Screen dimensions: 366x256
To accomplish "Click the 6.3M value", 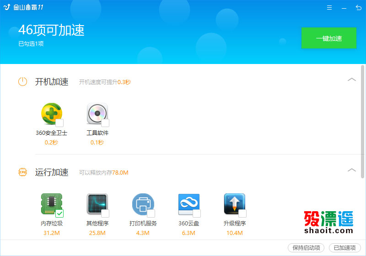I will 188,233.
